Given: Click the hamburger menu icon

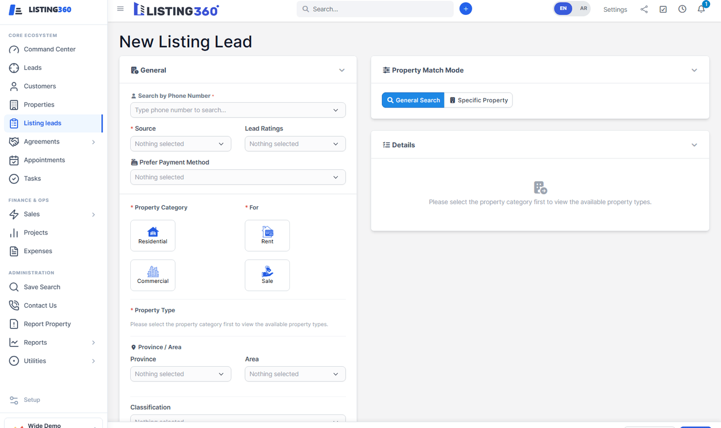Looking at the screenshot, I should pos(121,9).
